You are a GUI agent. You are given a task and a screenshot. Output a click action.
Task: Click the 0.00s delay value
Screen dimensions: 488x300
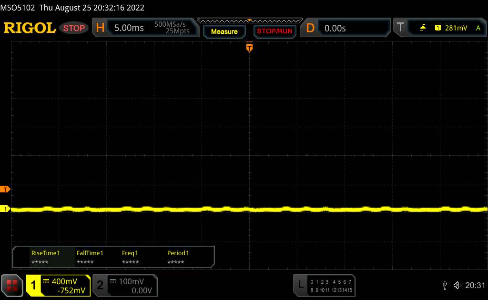point(335,29)
